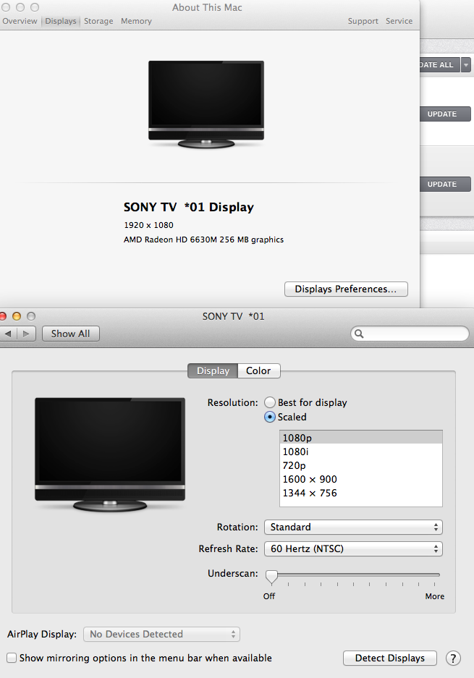The width and height of the screenshot is (474, 678).
Task: Open the Refresh Rate dropdown
Action: click(353, 548)
